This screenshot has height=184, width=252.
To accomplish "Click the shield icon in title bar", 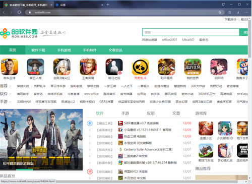I will pyautogui.click(x=223, y=5).
